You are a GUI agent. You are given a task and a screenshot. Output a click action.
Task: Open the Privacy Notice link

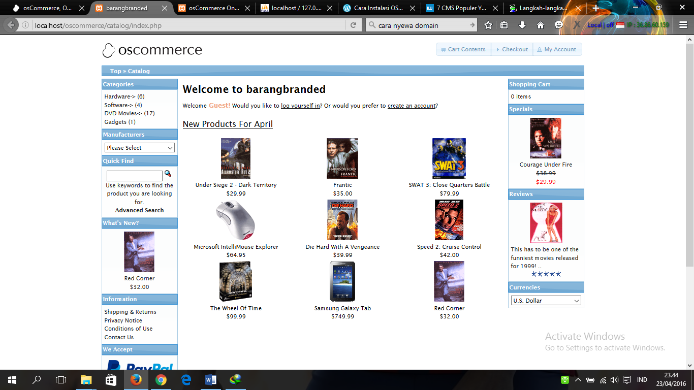[x=123, y=320]
